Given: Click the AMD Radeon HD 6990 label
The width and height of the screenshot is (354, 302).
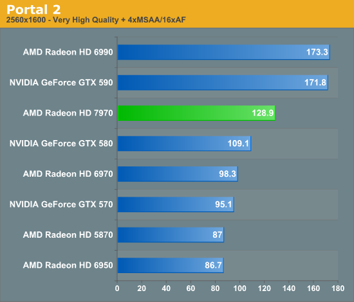Looking at the screenshot, I should coord(68,52).
